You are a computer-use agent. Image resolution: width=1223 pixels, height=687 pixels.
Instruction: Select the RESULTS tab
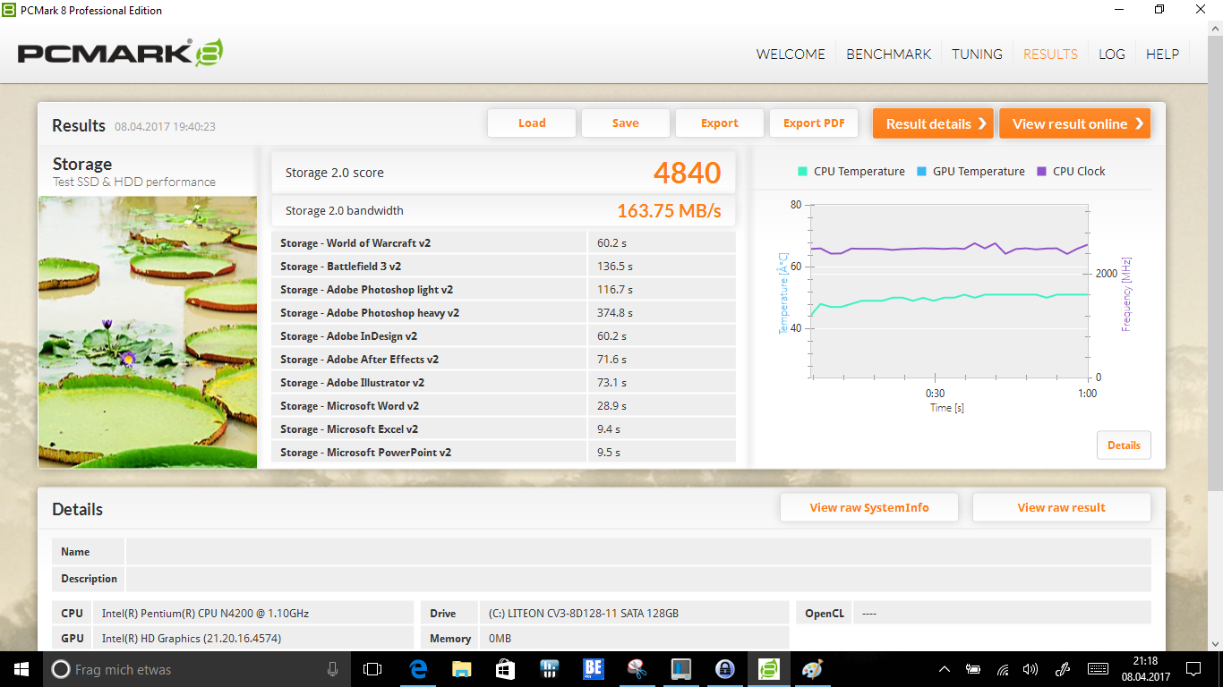pyautogui.click(x=1050, y=54)
